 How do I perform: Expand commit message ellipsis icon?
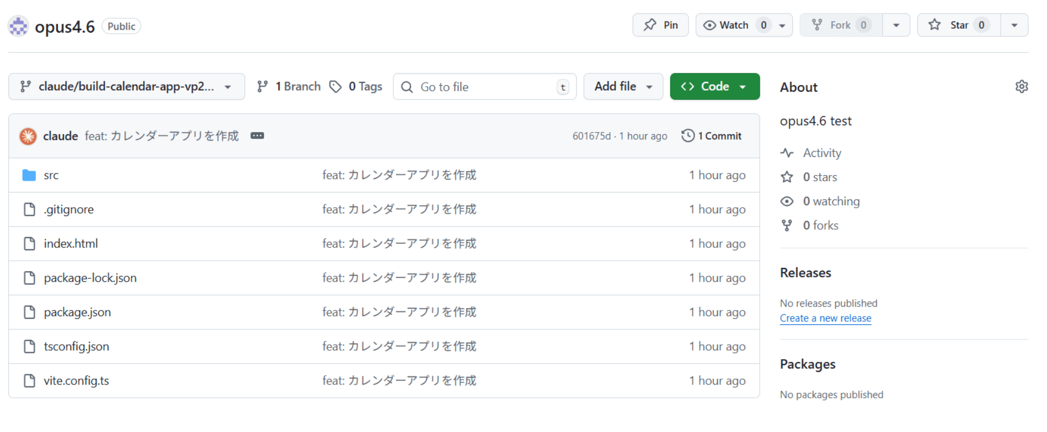(x=257, y=136)
